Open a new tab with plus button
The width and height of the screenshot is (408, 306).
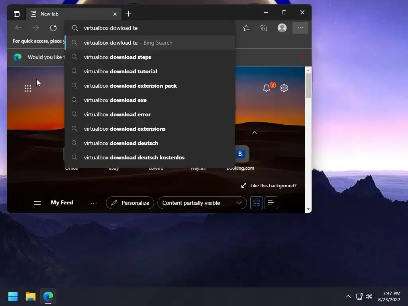coord(128,14)
